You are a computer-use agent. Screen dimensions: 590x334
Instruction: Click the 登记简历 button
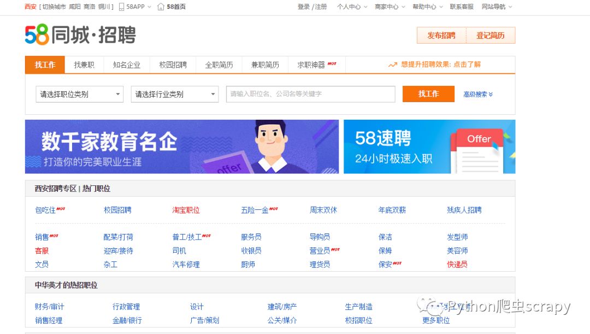(x=490, y=36)
